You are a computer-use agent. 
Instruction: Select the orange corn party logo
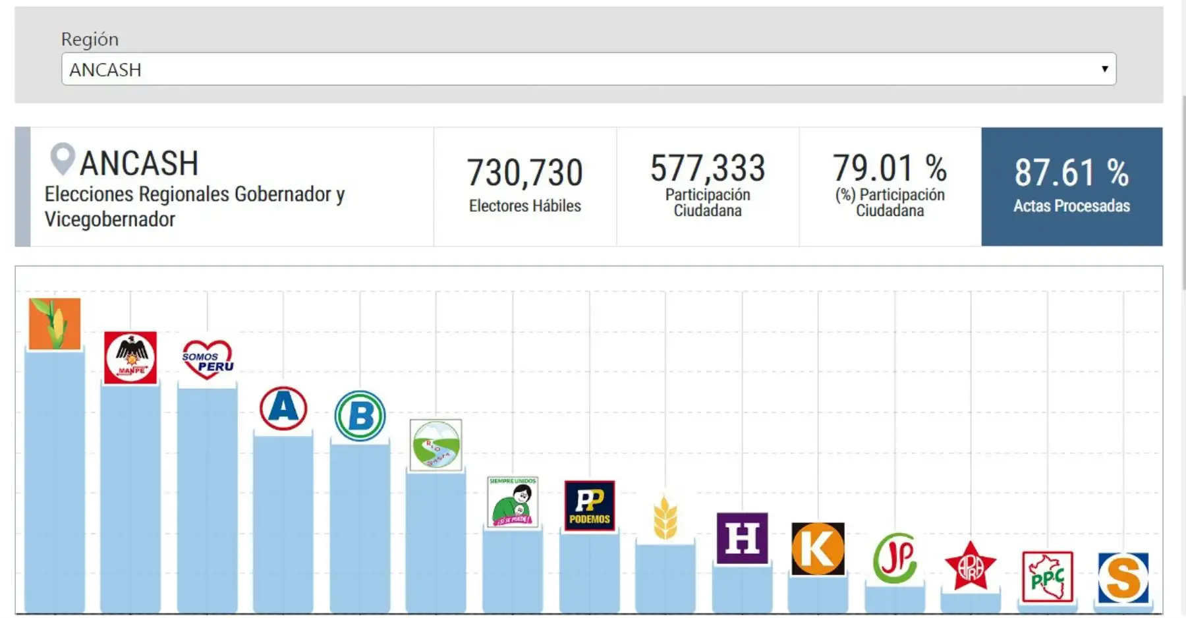tap(55, 323)
